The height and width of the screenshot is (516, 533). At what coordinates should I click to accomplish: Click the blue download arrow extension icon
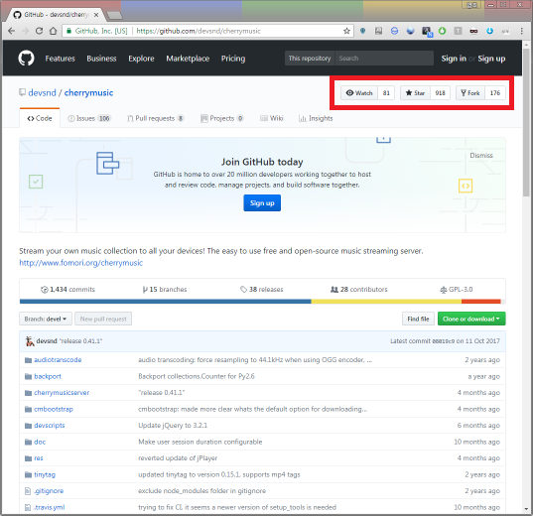point(489,31)
